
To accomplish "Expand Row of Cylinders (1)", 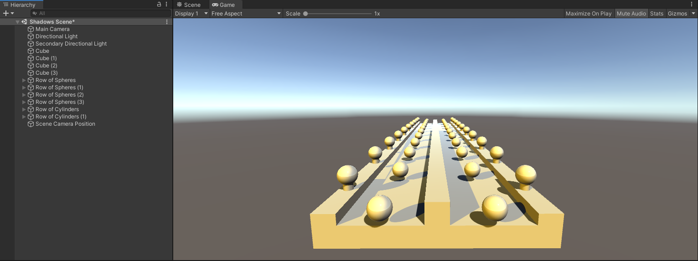I will (x=24, y=117).
